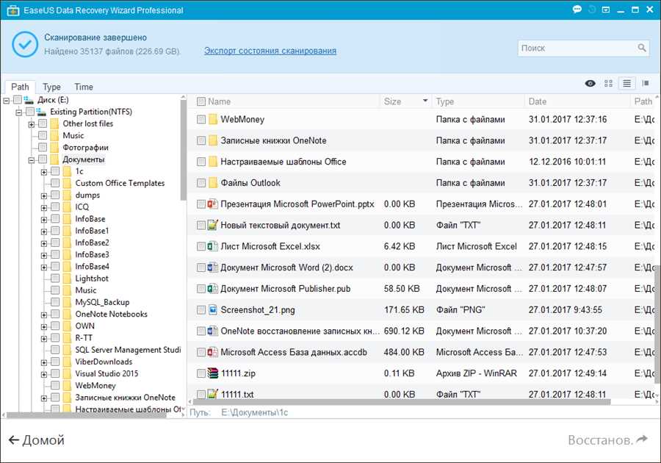This screenshot has width=661, height=463.
Task: Click the WebMoney folder icon in file list
Action: (213, 119)
